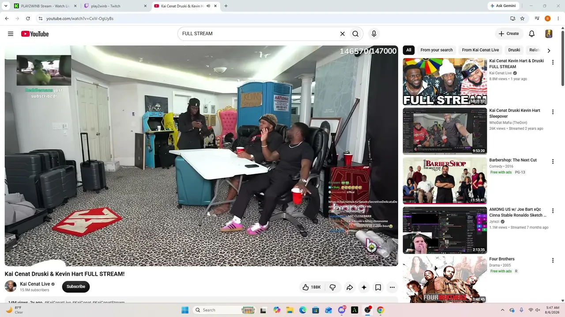Toggle system volume icon in the tray

coord(538,310)
